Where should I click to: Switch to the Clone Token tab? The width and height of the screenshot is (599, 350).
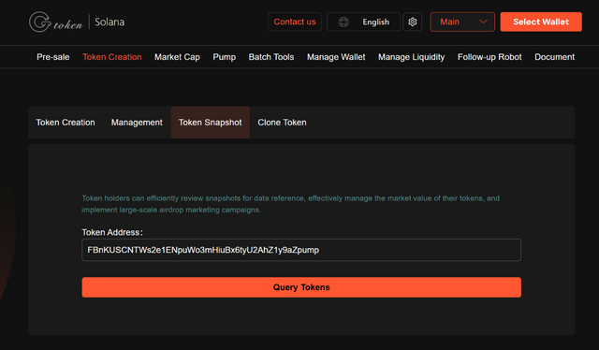[x=282, y=123]
